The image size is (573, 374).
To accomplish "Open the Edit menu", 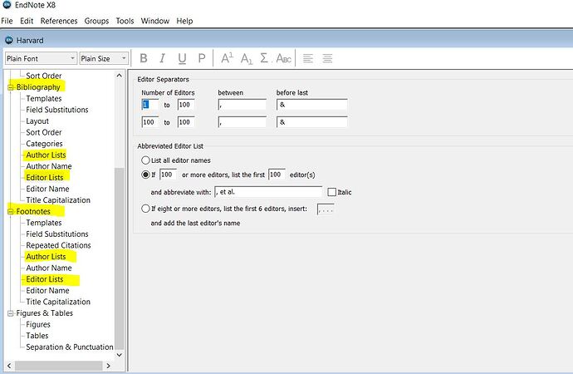I will [27, 21].
